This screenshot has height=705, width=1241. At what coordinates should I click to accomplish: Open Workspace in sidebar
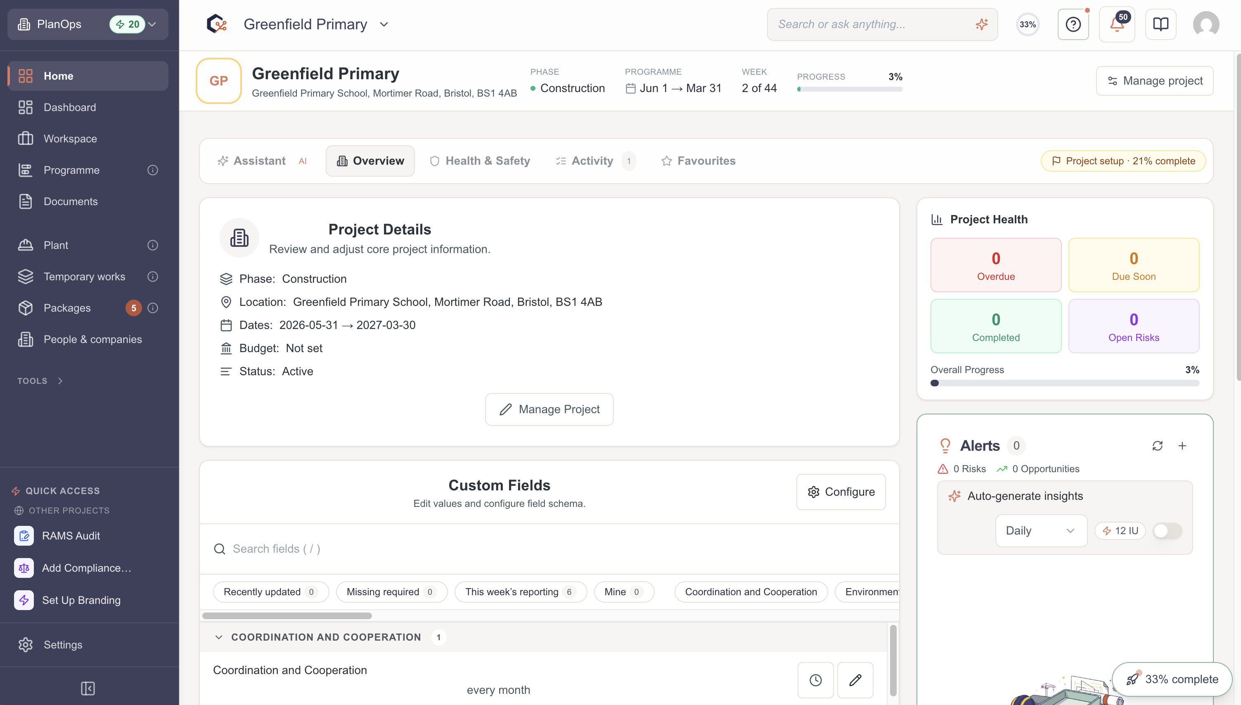point(88,139)
